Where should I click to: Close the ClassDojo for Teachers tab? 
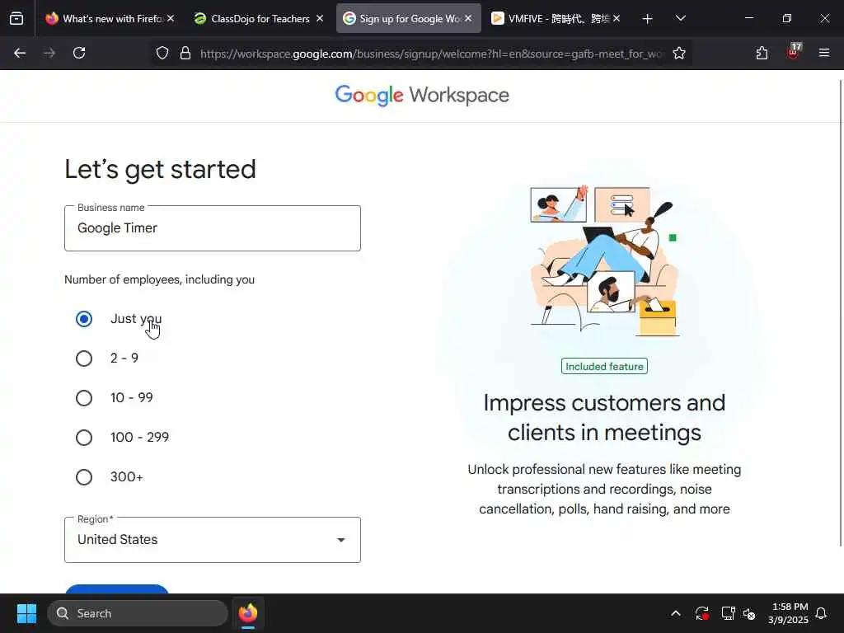click(320, 18)
